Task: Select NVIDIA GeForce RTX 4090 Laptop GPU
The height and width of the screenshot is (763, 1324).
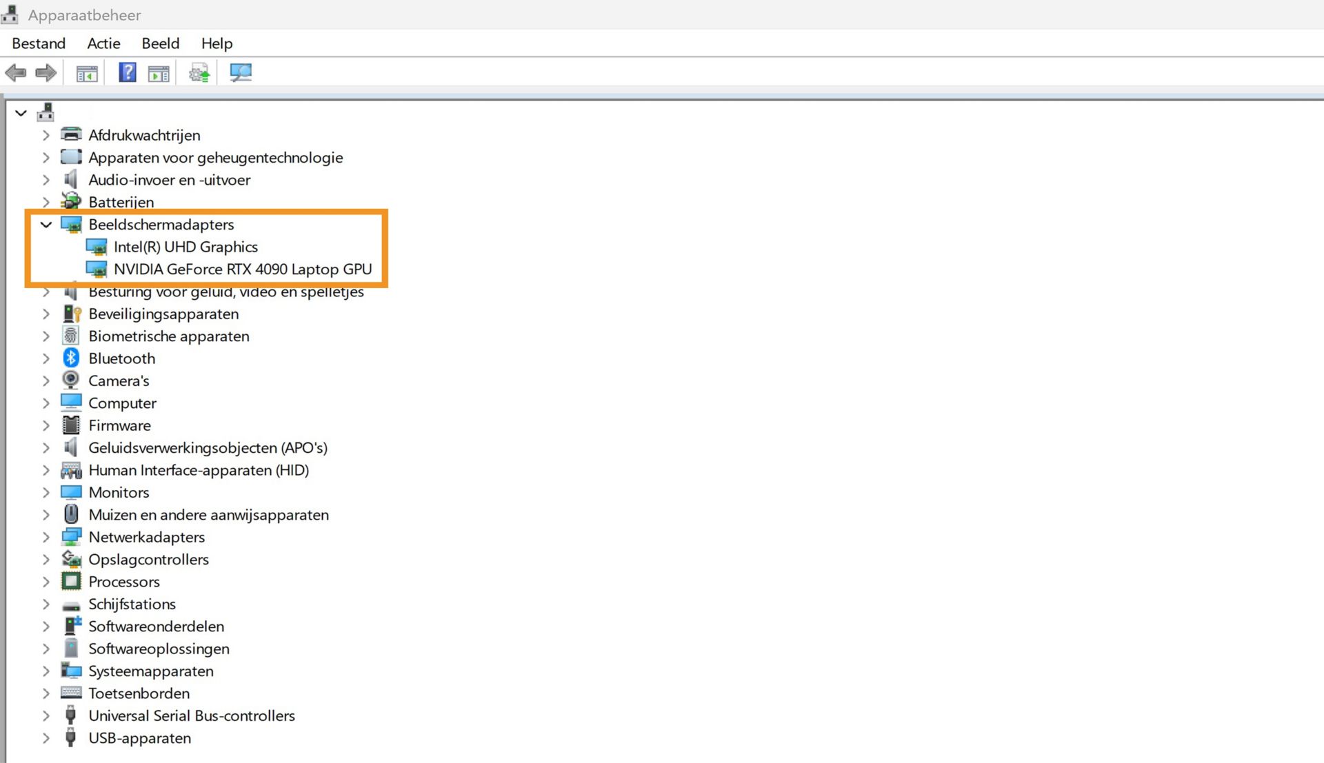Action: [242, 269]
